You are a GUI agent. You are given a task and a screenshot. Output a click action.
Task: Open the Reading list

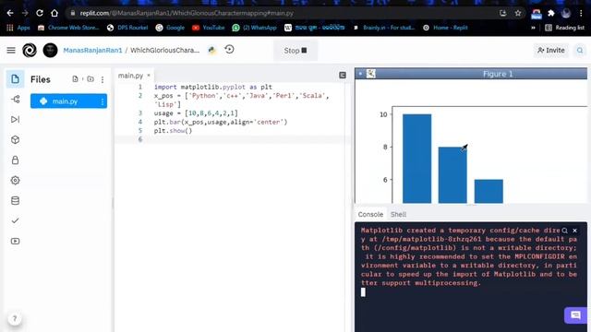coord(564,28)
